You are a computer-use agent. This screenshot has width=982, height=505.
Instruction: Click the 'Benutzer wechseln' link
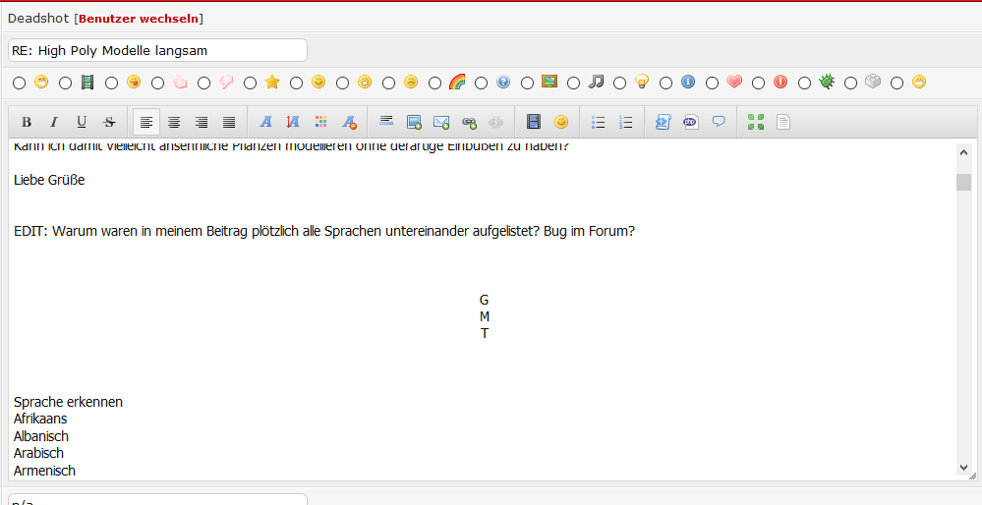[x=140, y=19]
